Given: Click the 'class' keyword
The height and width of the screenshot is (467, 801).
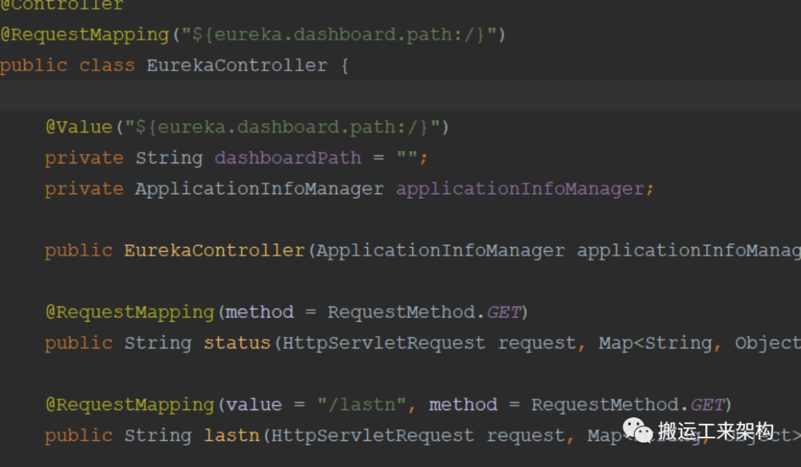Looking at the screenshot, I should pyautogui.click(x=108, y=65).
